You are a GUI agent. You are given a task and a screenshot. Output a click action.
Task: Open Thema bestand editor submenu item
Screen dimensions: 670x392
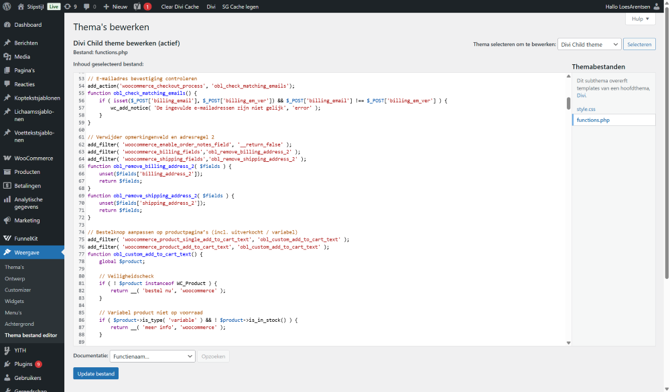[x=31, y=335]
